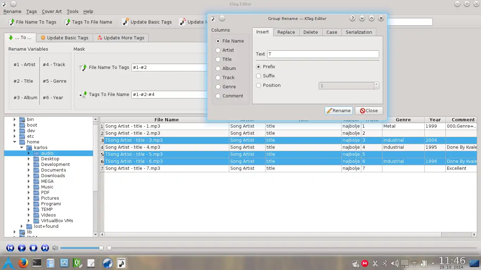Click the Text input field in Insert tab

[323, 54]
